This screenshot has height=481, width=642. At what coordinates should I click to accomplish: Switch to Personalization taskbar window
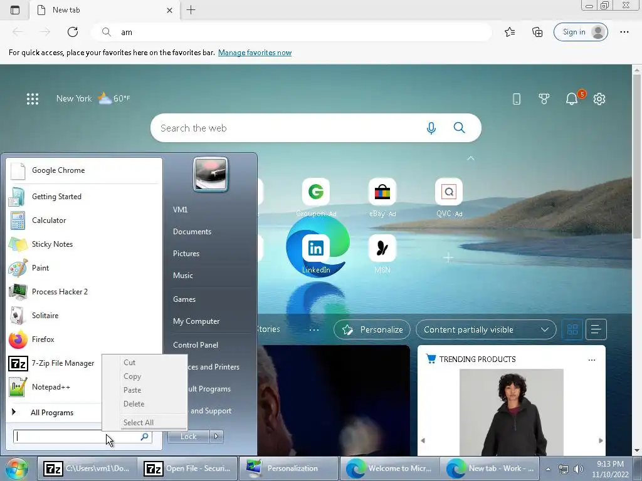(288, 468)
